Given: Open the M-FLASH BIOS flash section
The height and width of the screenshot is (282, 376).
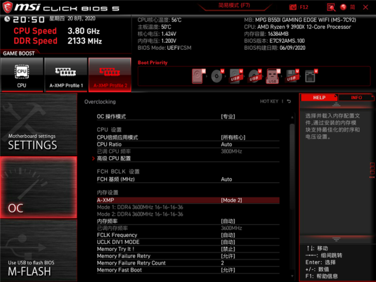Looking at the screenshot, I should [39, 250].
